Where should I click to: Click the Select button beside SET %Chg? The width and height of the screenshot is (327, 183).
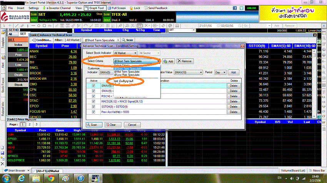(x=34, y=20)
